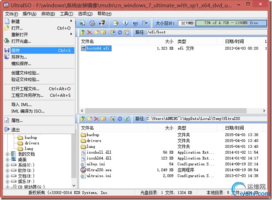This screenshot has width=272, height=200.
Task: Go up one folder in the local pane
Action: pyautogui.click(x=83, y=119)
